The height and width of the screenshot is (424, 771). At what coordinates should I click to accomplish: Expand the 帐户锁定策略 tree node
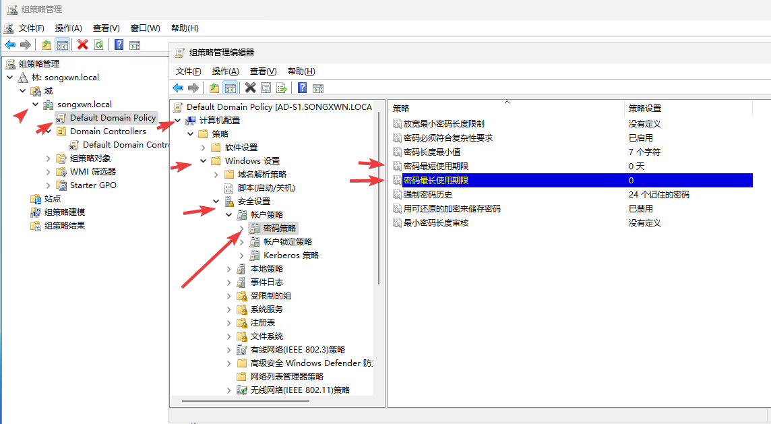pos(242,241)
